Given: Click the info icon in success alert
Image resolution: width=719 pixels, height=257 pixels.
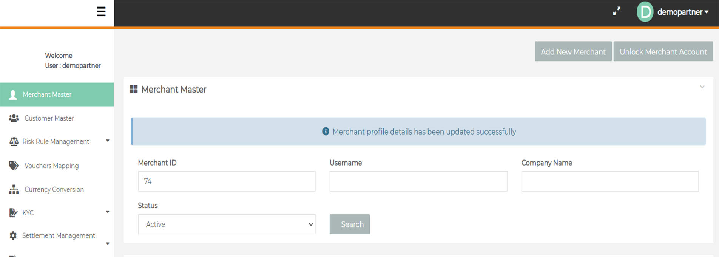Looking at the screenshot, I should [326, 132].
